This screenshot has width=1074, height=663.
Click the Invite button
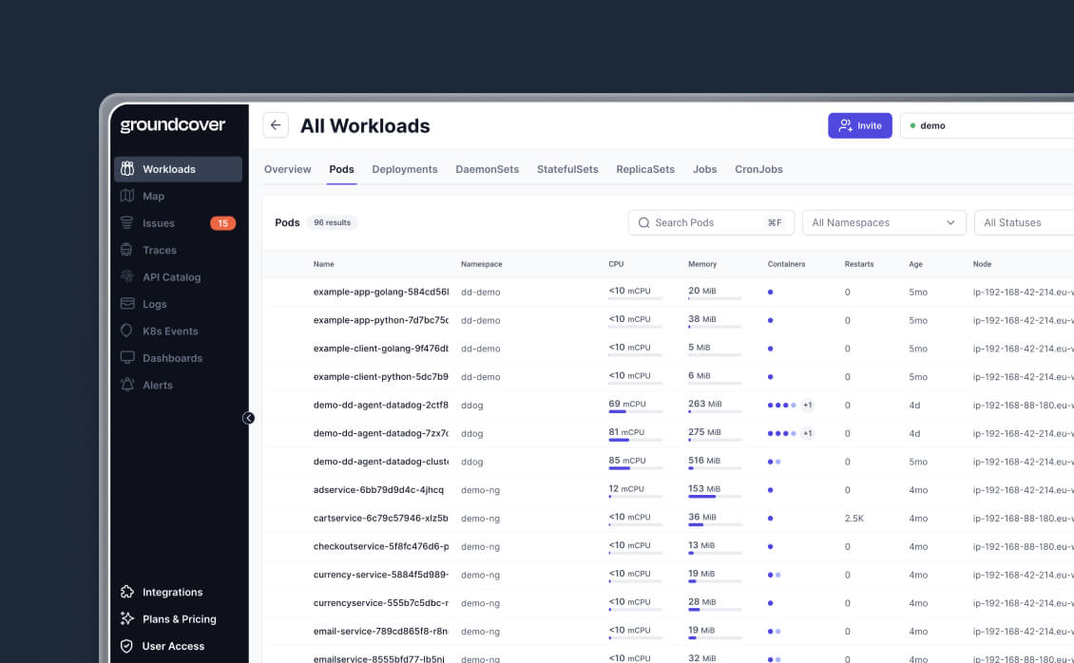[x=859, y=124]
